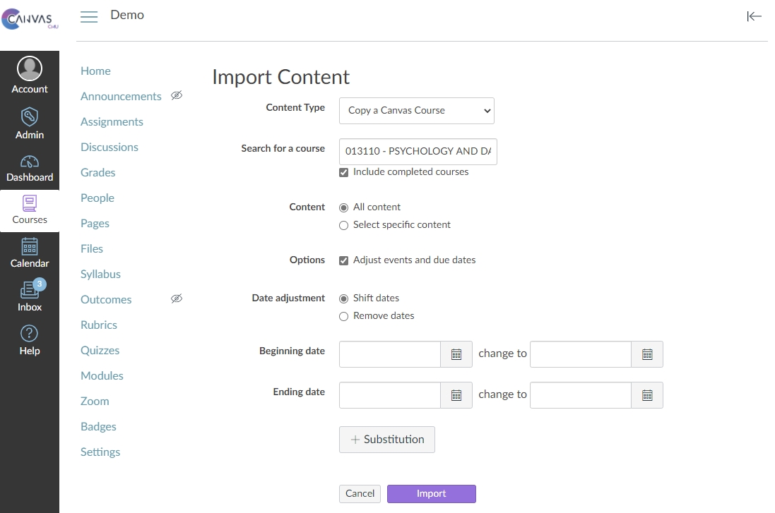This screenshot has height=513, width=775.
Task: Click the purple Import button
Action: (431, 494)
